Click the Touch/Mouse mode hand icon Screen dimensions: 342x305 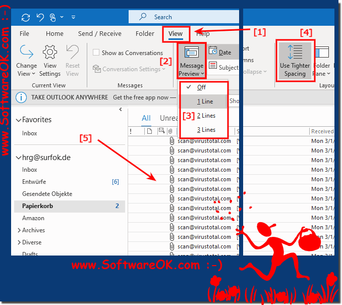[53, 17]
